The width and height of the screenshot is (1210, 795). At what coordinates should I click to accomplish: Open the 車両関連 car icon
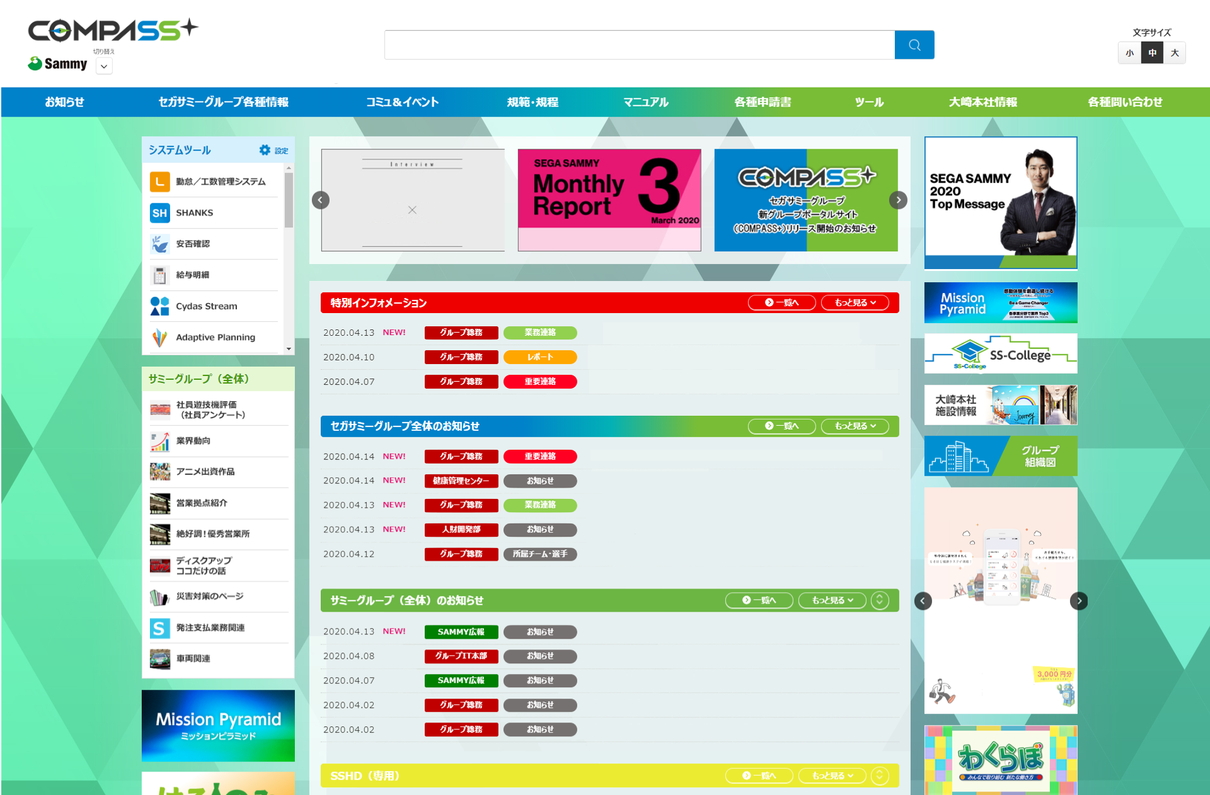[x=160, y=659]
